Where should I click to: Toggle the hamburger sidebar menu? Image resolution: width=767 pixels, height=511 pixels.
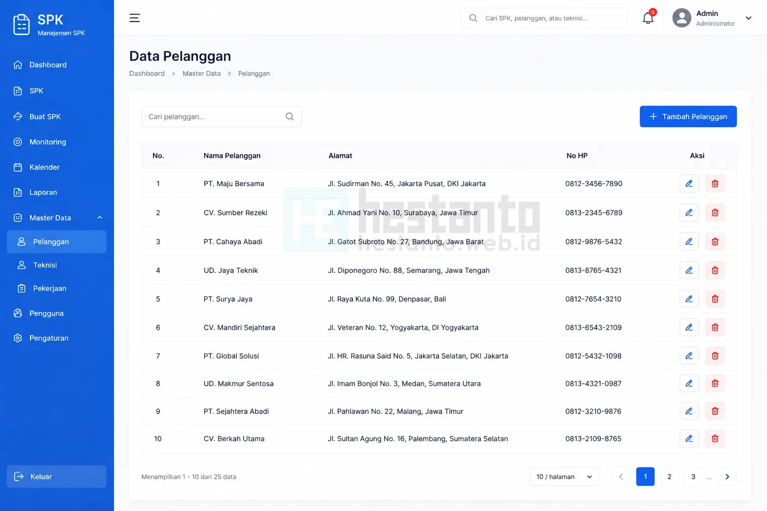pos(135,18)
